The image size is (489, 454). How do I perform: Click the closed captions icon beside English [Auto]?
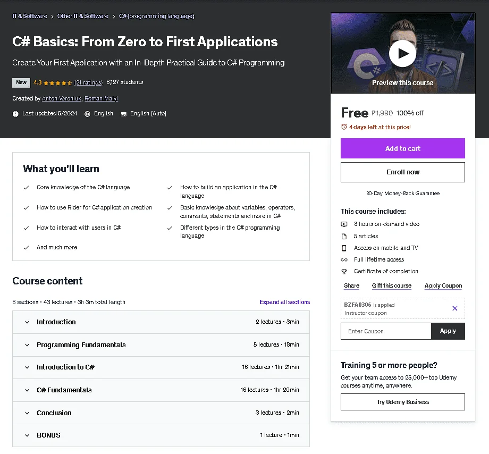tap(123, 114)
